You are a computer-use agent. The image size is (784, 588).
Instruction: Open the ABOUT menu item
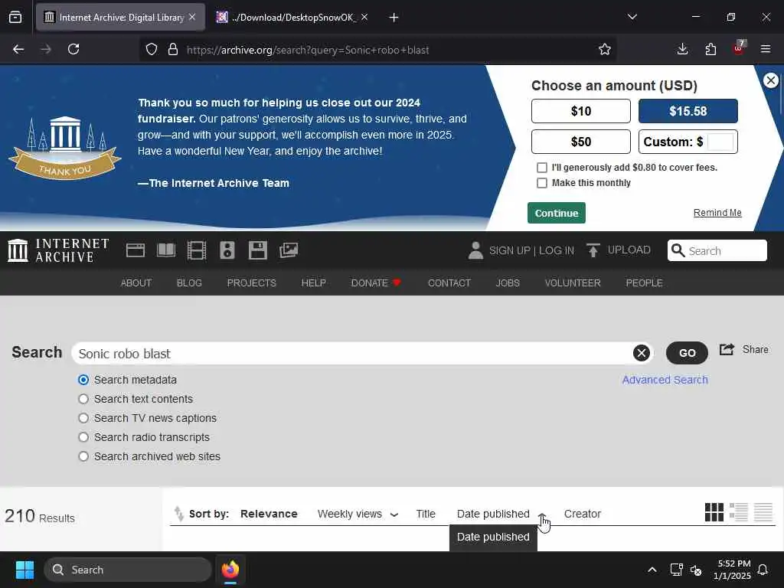pos(136,283)
